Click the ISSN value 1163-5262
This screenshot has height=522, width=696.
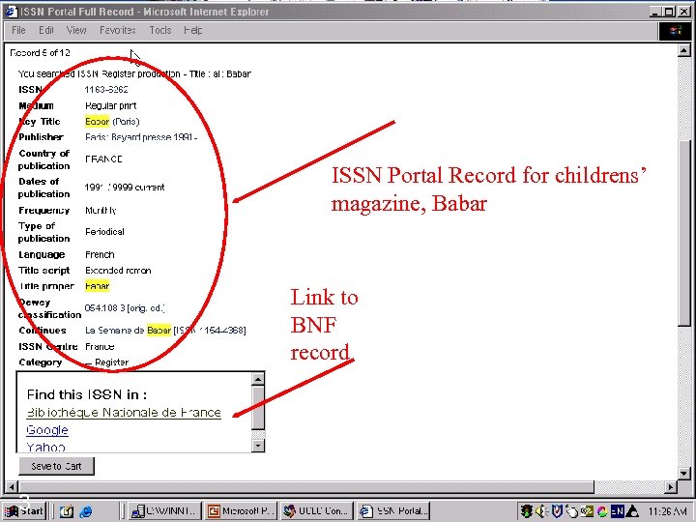[106, 90]
